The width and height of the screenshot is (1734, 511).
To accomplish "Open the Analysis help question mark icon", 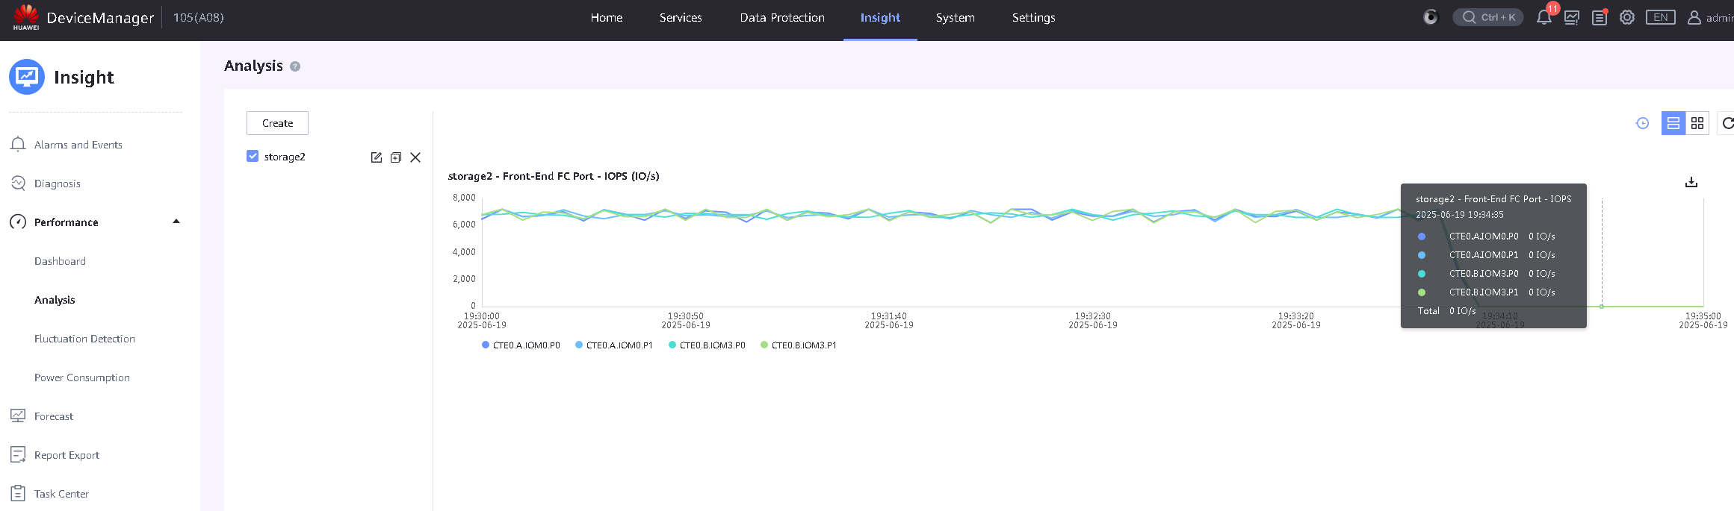I will click(x=295, y=66).
